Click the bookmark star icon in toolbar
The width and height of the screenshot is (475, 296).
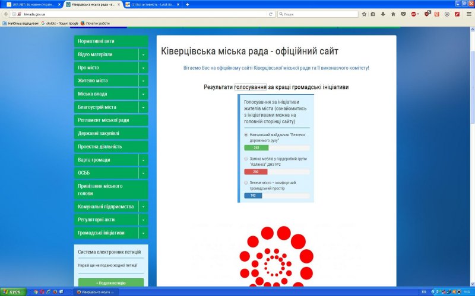click(364, 14)
